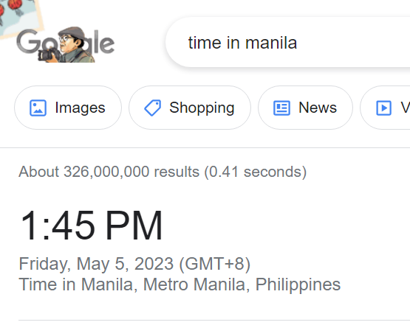This screenshot has width=410, height=325.
Task: Open the Images search filter
Action: [68, 108]
